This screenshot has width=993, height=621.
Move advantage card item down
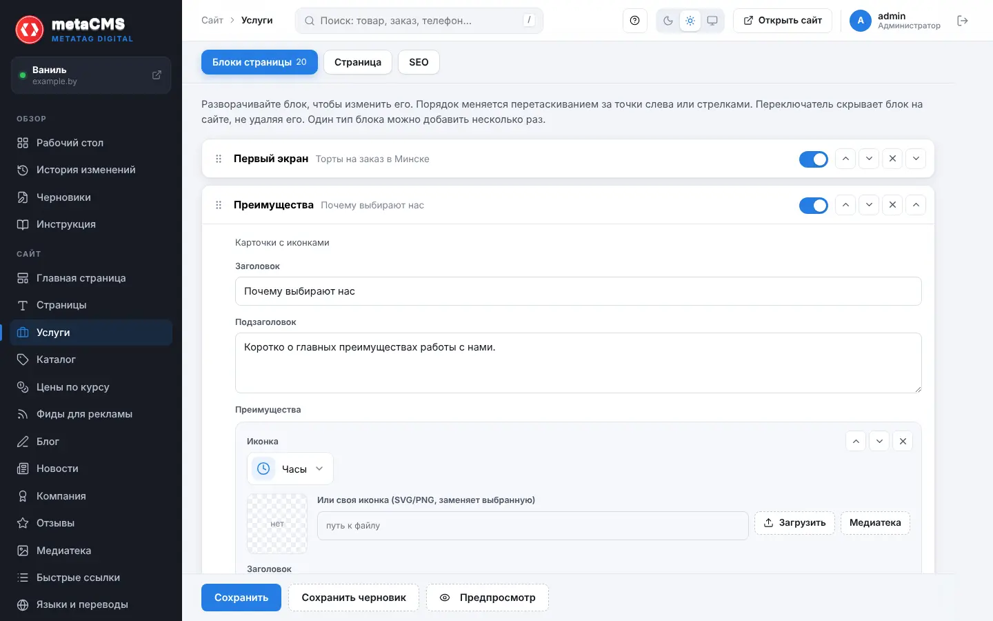click(879, 442)
